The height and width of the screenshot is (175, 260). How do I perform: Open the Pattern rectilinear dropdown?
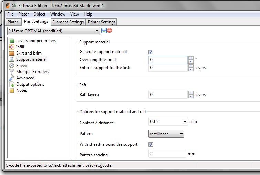click(x=166, y=134)
